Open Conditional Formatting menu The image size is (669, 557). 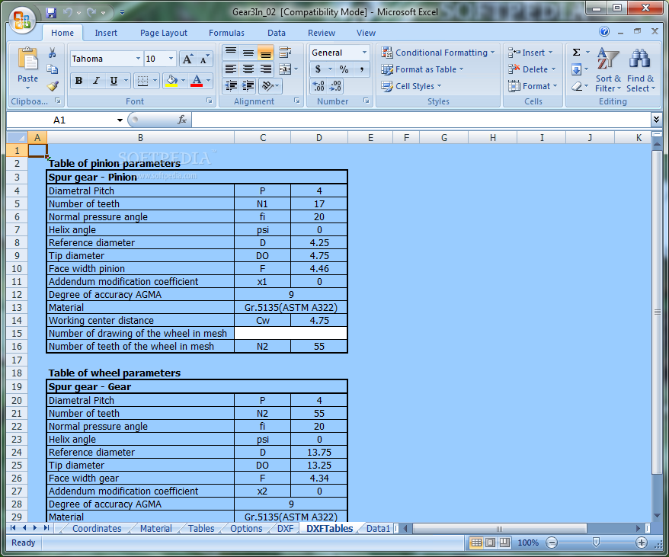438,53
